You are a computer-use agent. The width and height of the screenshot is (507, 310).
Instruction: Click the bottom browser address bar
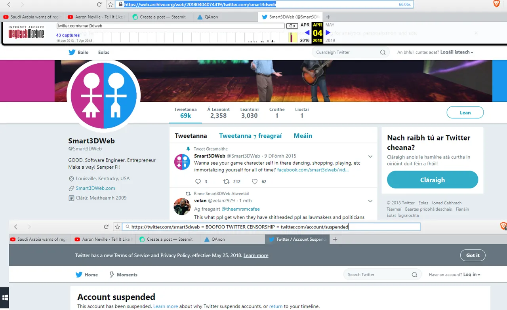(271, 227)
